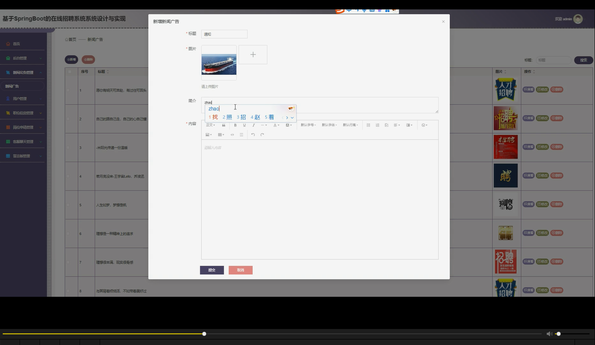Open the 正文 heading style dropdown
The image size is (595, 345).
(x=210, y=125)
